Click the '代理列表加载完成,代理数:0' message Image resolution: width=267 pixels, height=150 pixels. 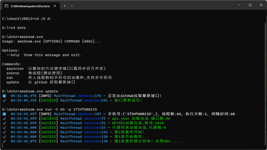click(x=139, y=128)
